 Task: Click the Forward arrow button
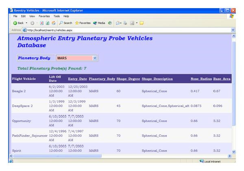click(x=32, y=23)
